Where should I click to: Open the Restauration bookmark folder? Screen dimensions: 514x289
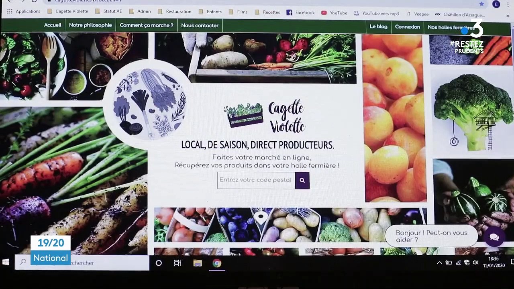coord(174,12)
